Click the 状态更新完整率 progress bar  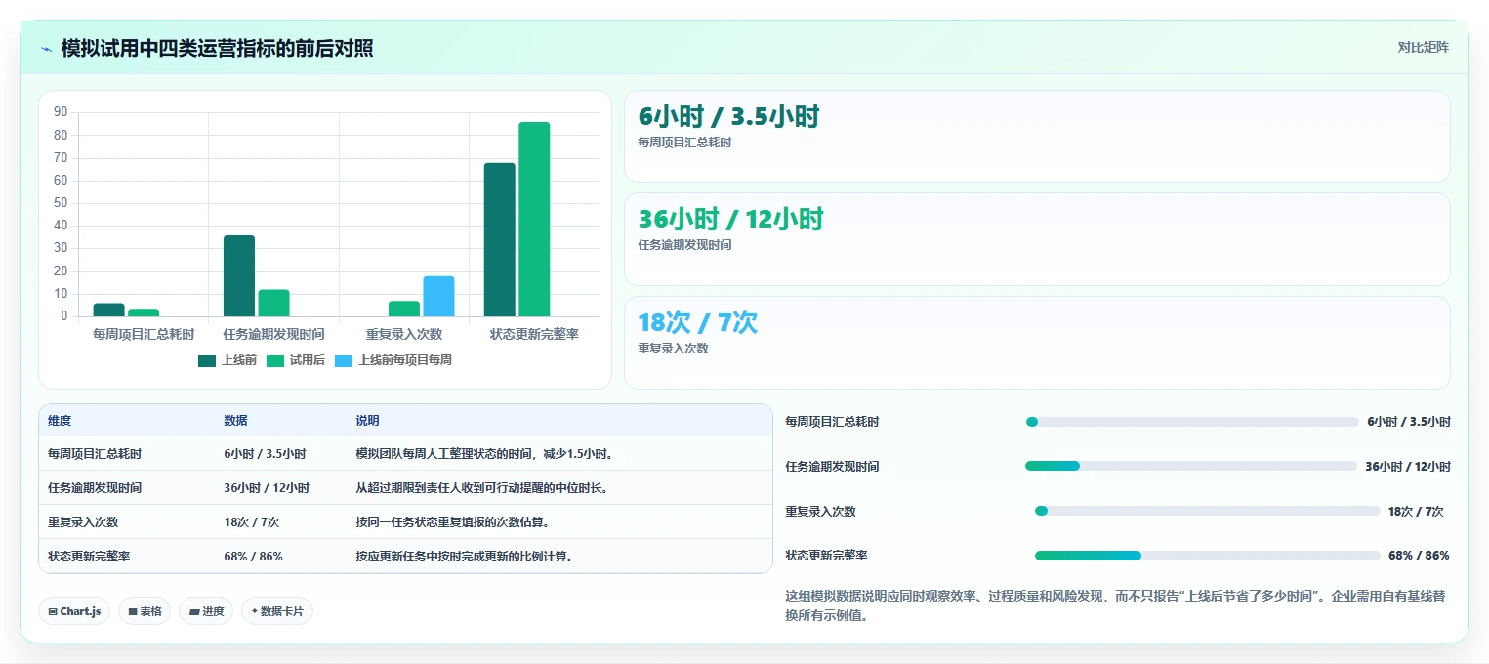[1207, 556]
